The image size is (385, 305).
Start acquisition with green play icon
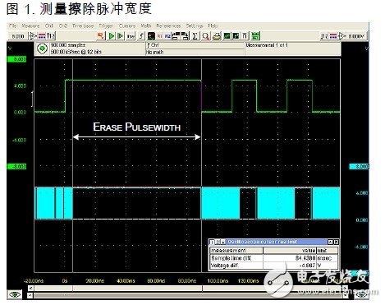(112, 36)
